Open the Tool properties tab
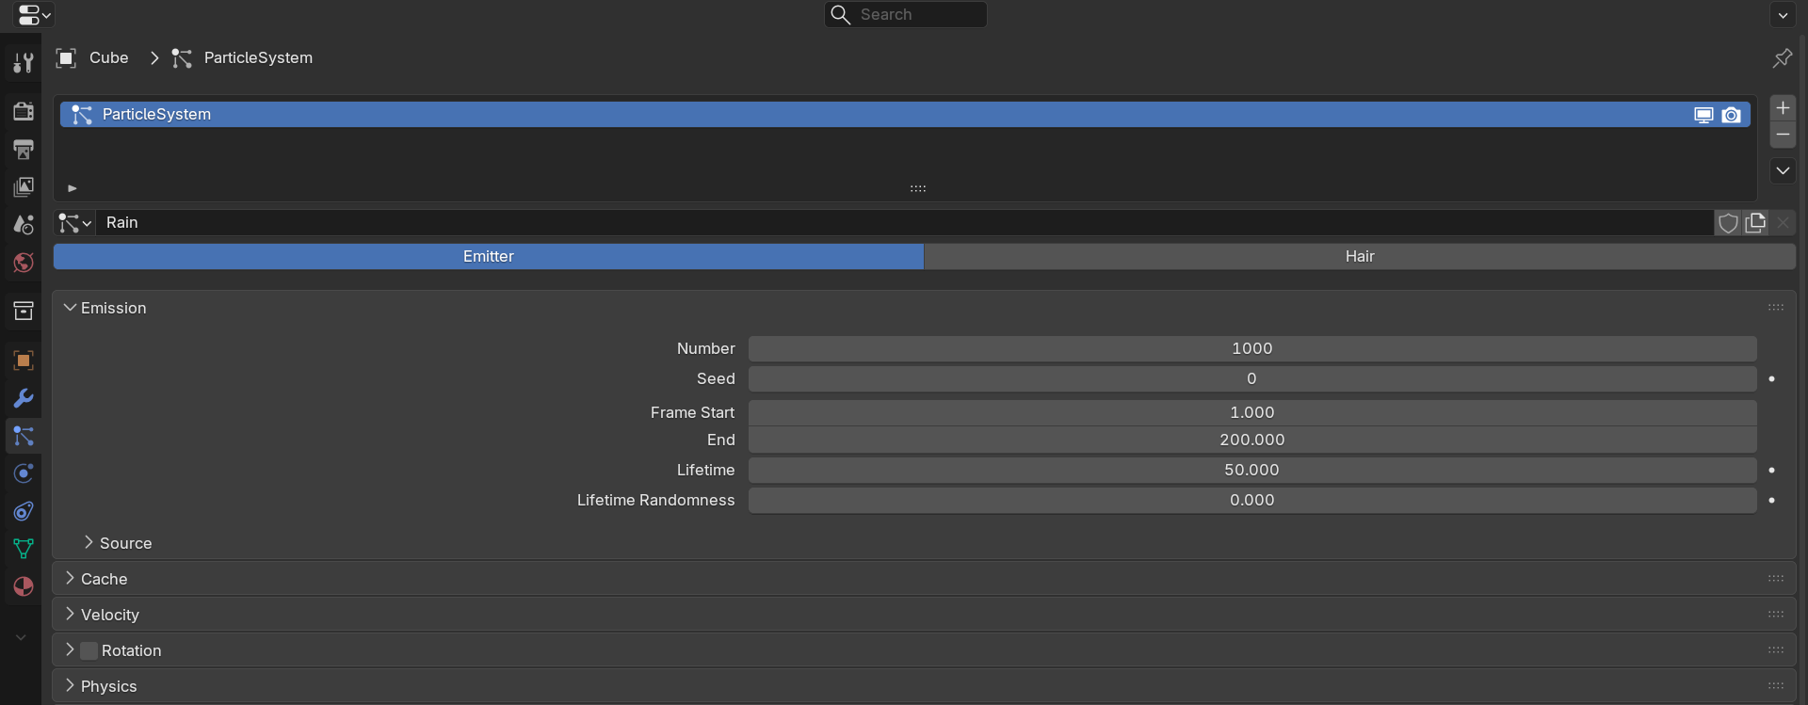 coord(24,63)
